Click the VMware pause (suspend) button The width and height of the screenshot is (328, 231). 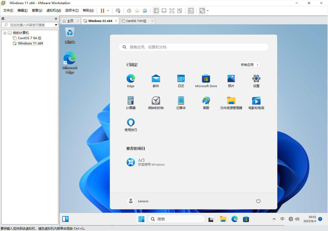[x=103, y=11]
